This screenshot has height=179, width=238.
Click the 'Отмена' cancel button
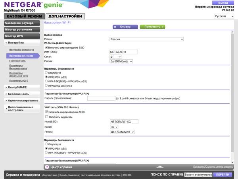pos(125,27)
